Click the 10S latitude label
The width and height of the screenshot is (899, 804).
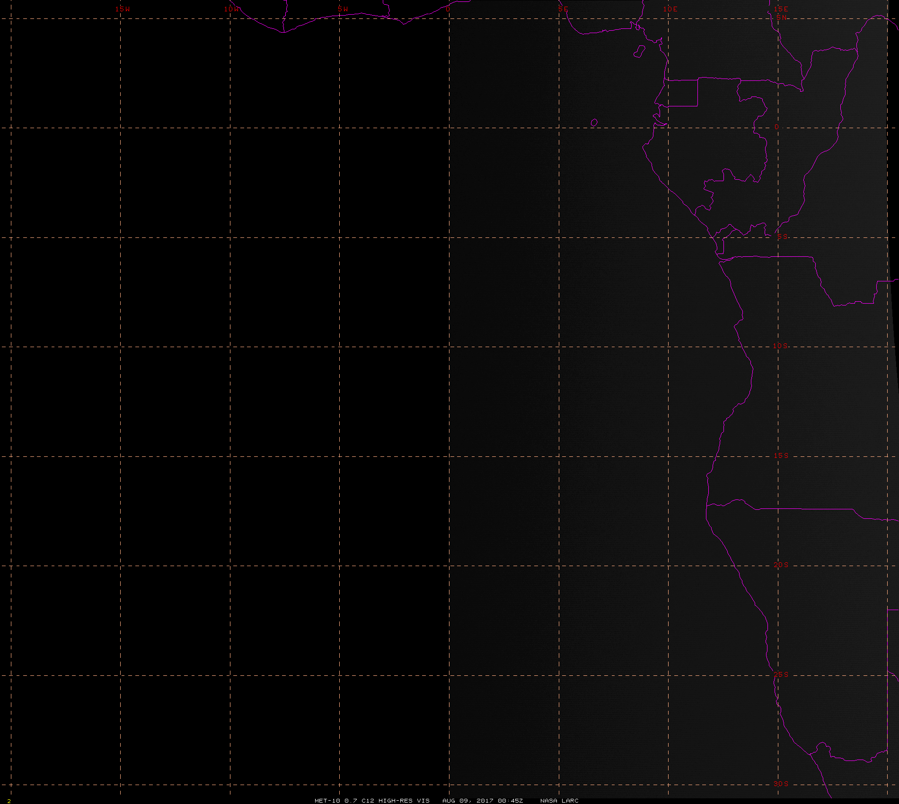tap(781, 346)
